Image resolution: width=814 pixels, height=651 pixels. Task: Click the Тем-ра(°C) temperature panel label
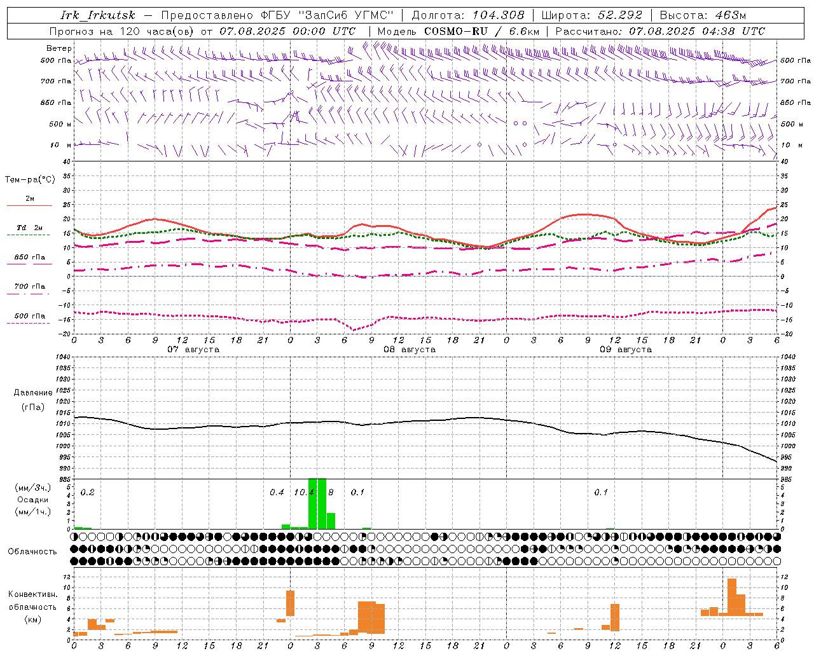click(x=30, y=180)
